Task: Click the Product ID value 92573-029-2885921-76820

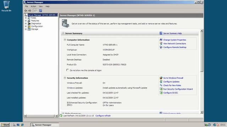Action: click(x=114, y=65)
